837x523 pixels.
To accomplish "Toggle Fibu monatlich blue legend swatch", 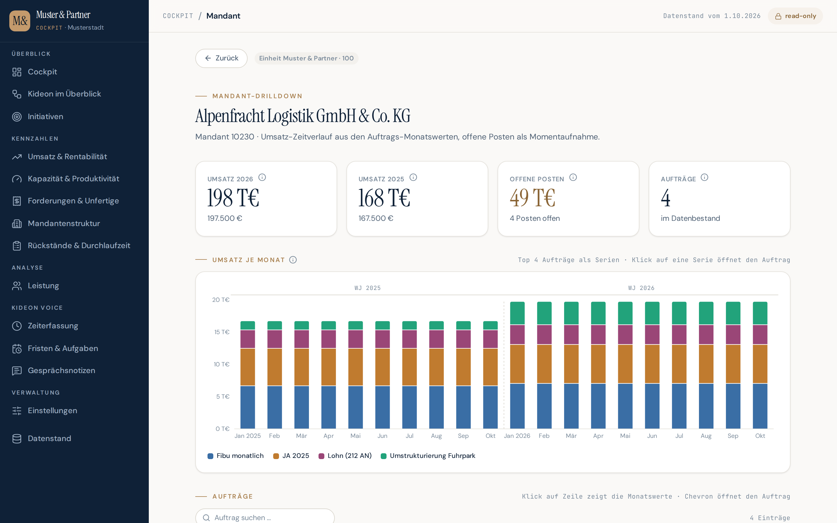I will (210, 456).
